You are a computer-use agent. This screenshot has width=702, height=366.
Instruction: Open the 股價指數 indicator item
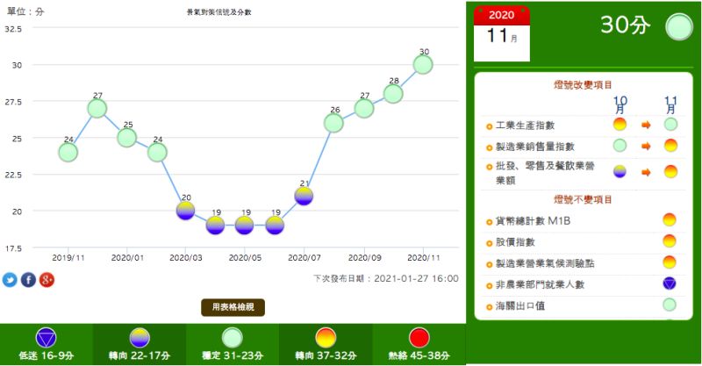pyautogui.click(x=515, y=242)
